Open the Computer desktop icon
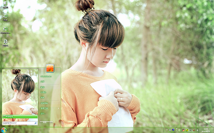214x133 pixels. 6,5
